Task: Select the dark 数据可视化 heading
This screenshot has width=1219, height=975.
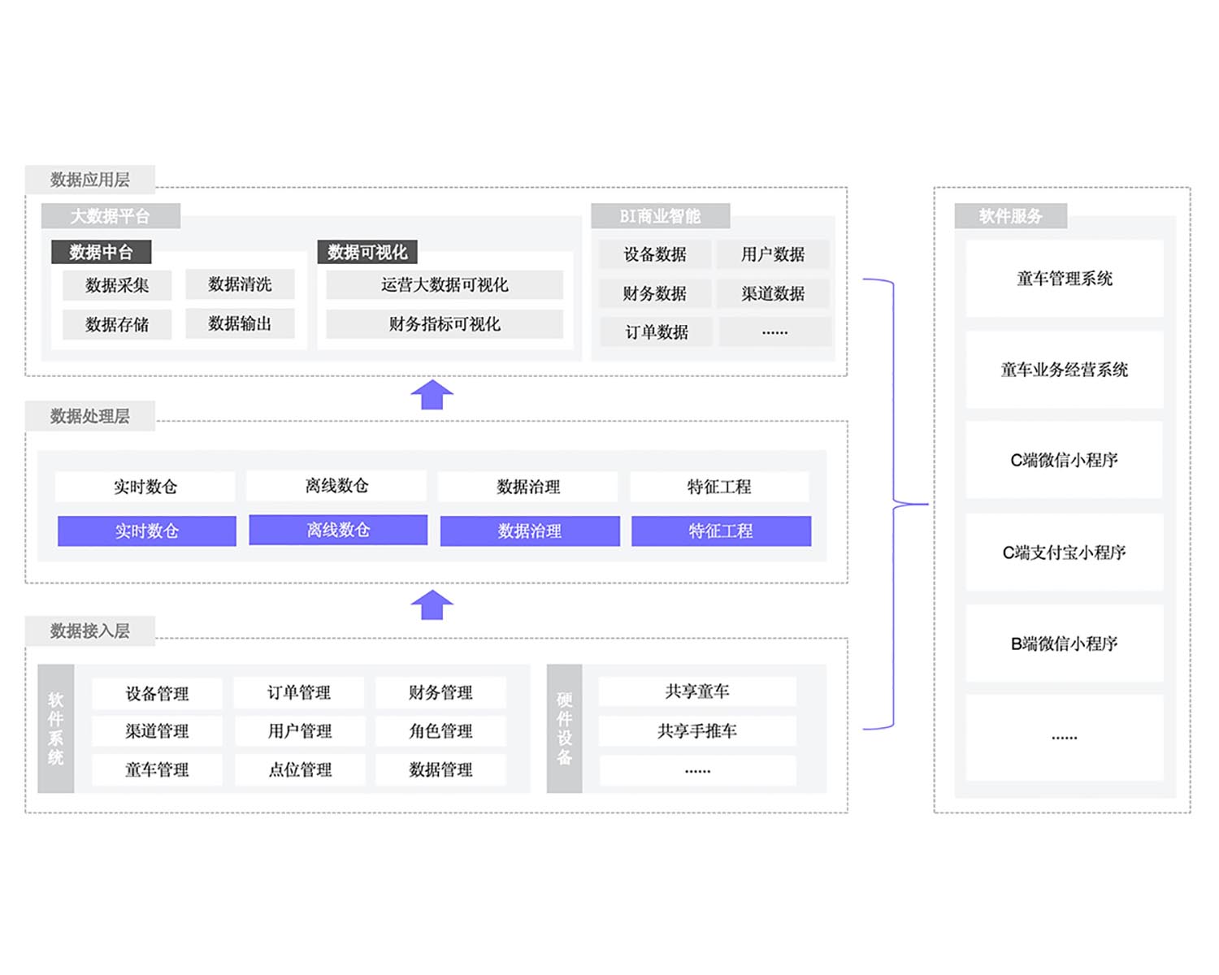Action: click(x=367, y=252)
